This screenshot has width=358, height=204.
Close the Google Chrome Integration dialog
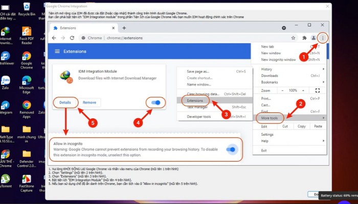click(327, 6)
